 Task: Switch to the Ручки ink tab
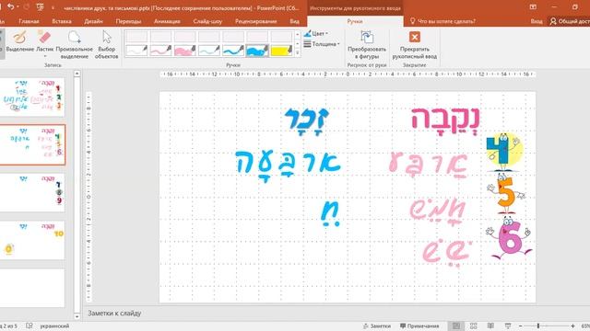coord(355,21)
